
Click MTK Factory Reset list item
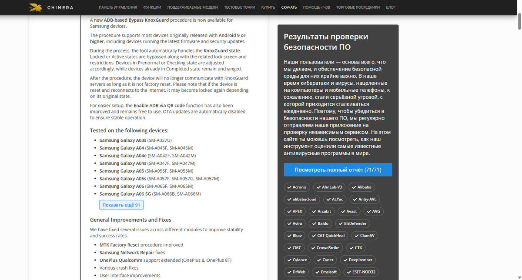point(141,245)
